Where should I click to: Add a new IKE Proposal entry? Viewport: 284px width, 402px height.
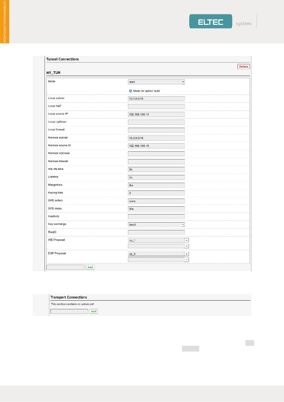187,246
